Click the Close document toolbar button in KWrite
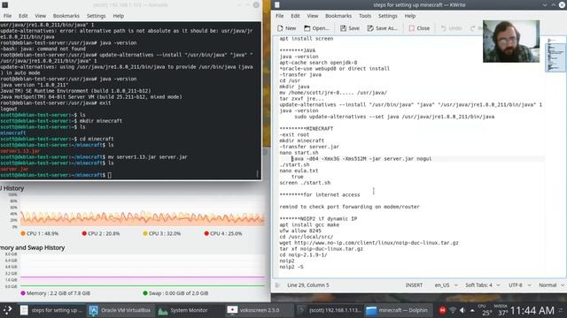Screen dimensions: 567x318 coord(419,28)
